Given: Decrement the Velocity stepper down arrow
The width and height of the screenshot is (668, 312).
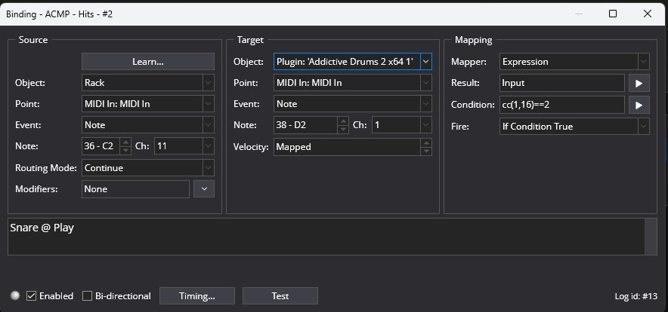Looking at the screenshot, I should coord(426,151).
